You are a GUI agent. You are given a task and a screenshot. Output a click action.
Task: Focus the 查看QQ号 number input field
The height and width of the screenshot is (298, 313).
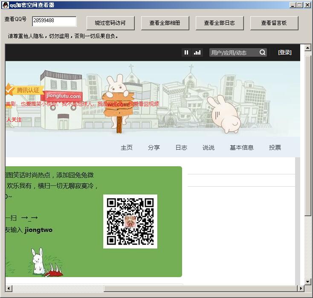(54, 21)
